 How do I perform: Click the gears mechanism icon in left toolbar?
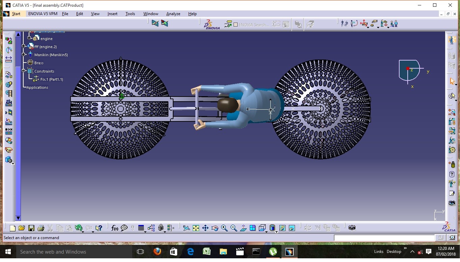[x=8, y=84]
